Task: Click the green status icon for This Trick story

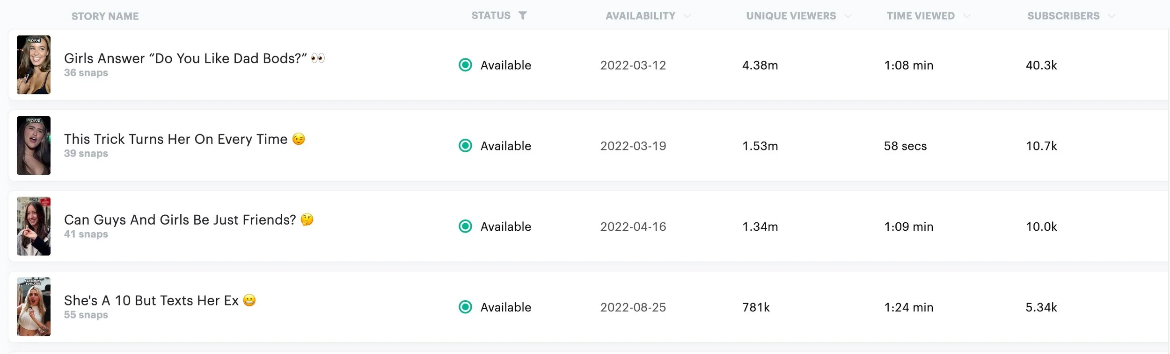Action: point(465,146)
